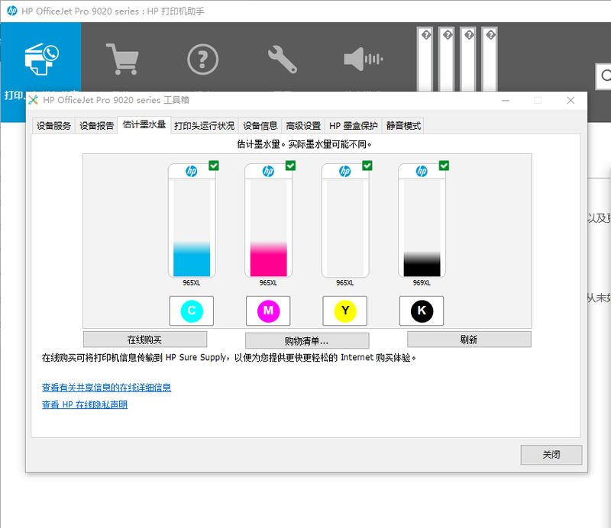Open the 查看有关共享信息的在线详细信息 link

pyautogui.click(x=107, y=388)
